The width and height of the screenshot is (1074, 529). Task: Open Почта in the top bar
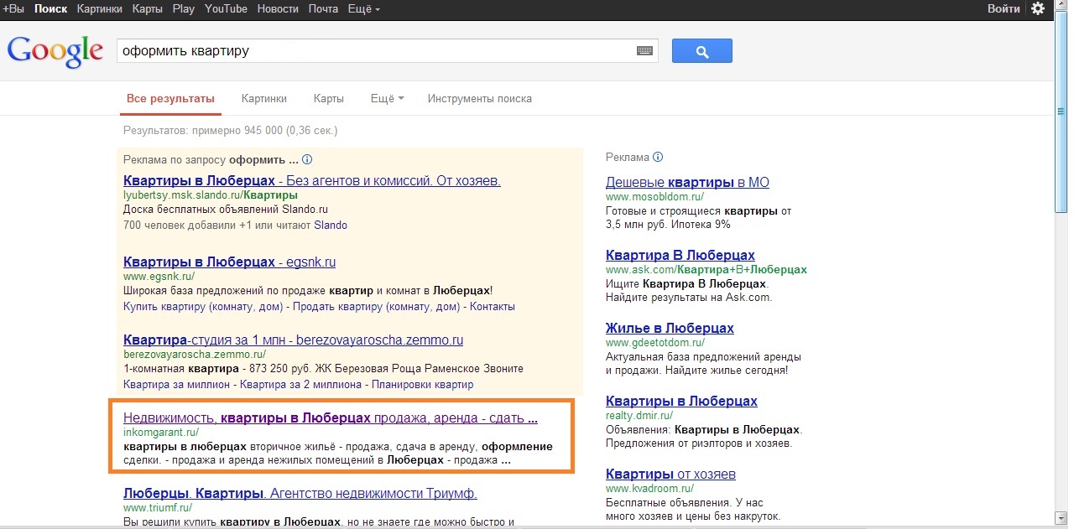325,8
